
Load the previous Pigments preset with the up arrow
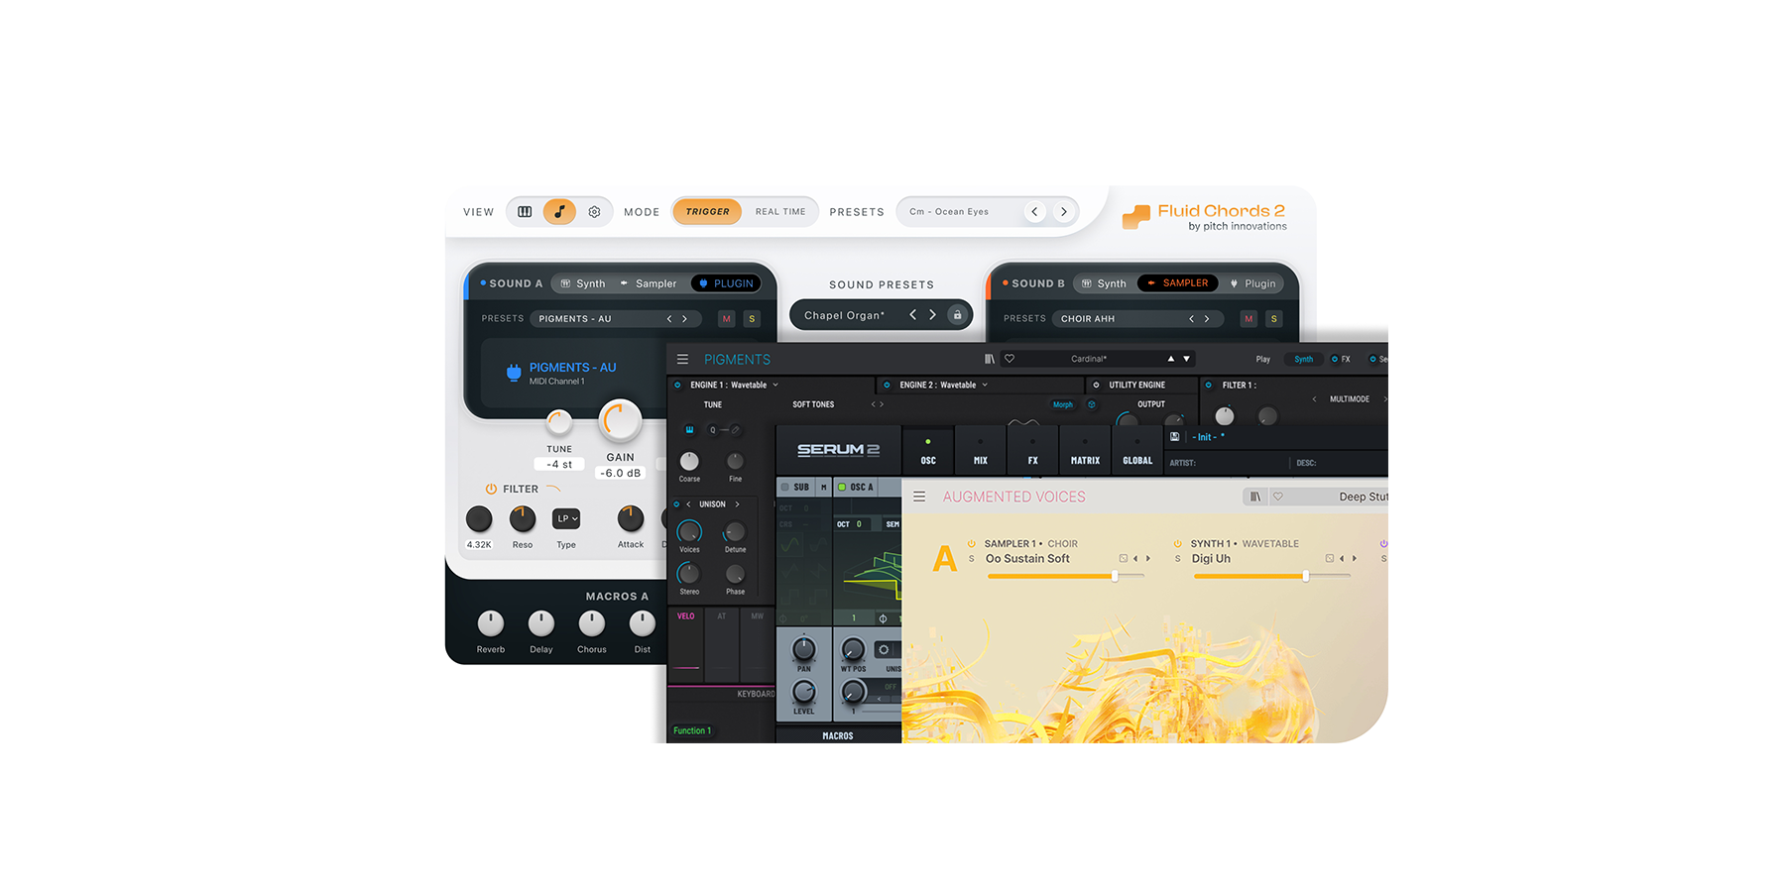(1170, 359)
